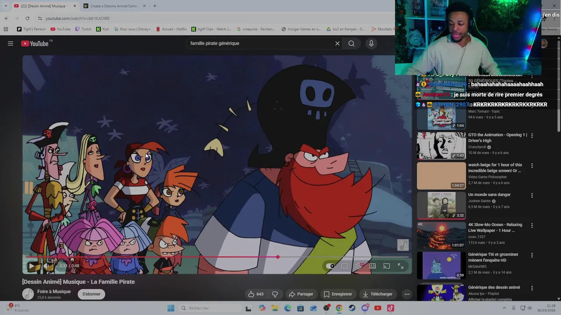Open options for the watch beige video
This screenshot has width=561, height=315.
tap(532, 166)
